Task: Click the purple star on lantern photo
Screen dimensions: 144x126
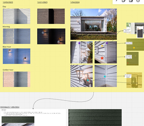Action: pyautogui.click(x=79, y=43)
